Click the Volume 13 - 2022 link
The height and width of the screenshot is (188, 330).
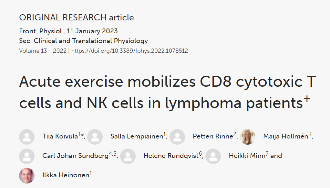(43, 51)
